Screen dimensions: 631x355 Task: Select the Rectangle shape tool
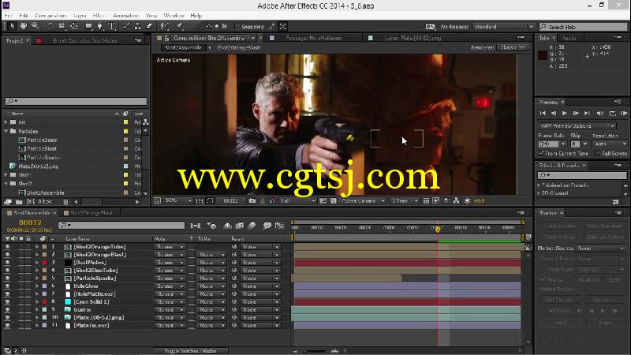coord(88,26)
